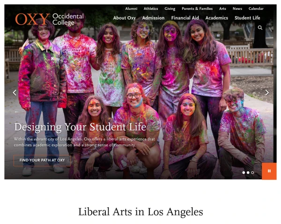Open the Financial Aid menu item
This screenshot has height=224, width=281.
click(x=185, y=18)
